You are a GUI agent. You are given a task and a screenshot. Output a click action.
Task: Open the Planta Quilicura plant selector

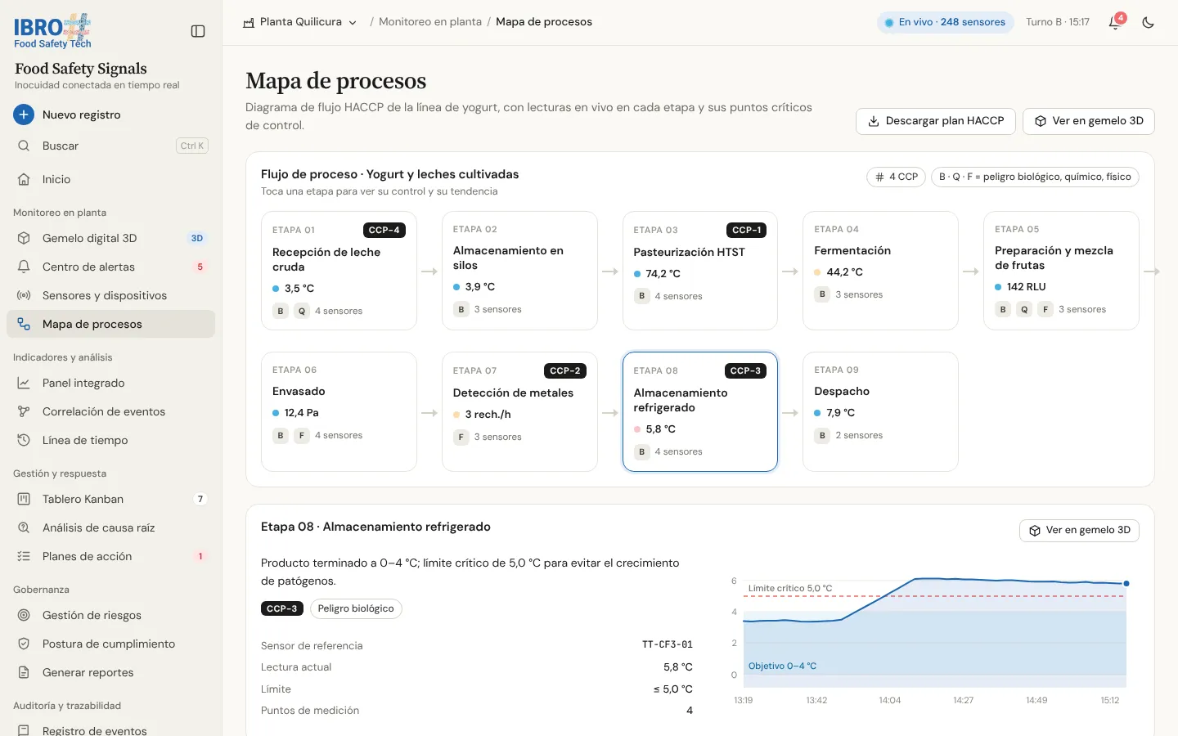pyautogui.click(x=300, y=22)
